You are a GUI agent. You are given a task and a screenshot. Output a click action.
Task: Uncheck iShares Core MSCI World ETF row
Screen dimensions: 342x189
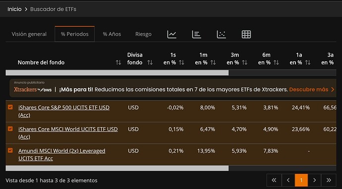click(10, 129)
